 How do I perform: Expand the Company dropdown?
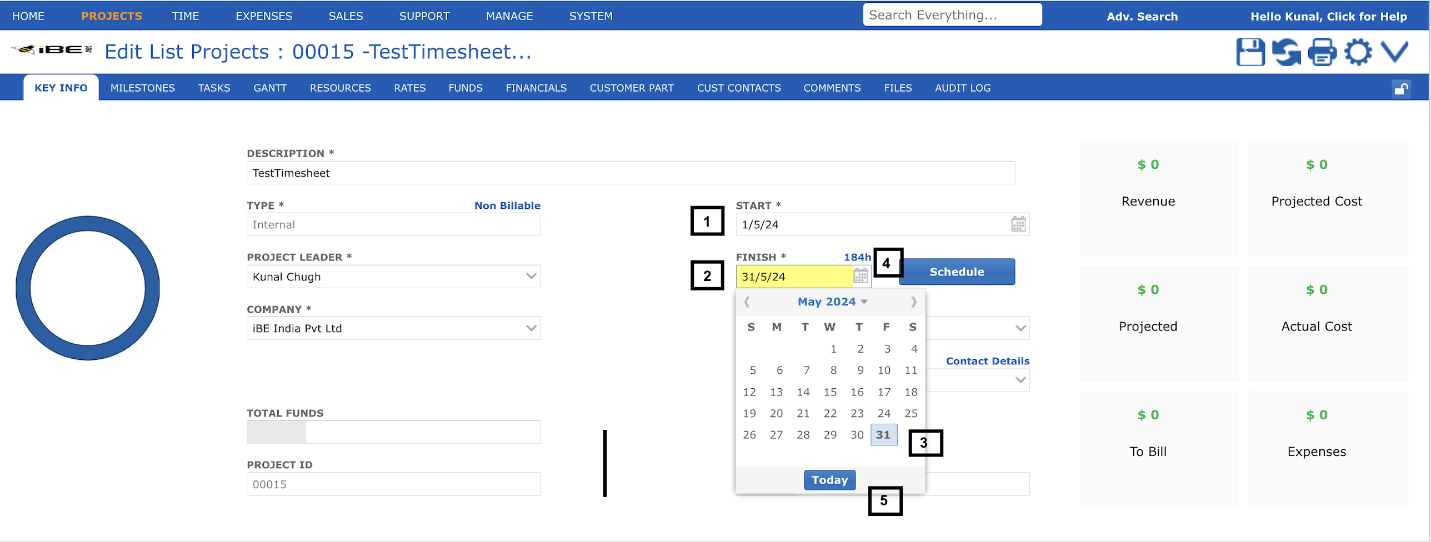[531, 328]
